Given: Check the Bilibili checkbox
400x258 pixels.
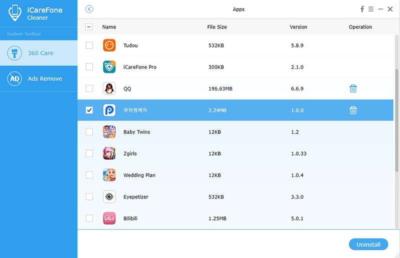Looking at the screenshot, I should [89, 218].
